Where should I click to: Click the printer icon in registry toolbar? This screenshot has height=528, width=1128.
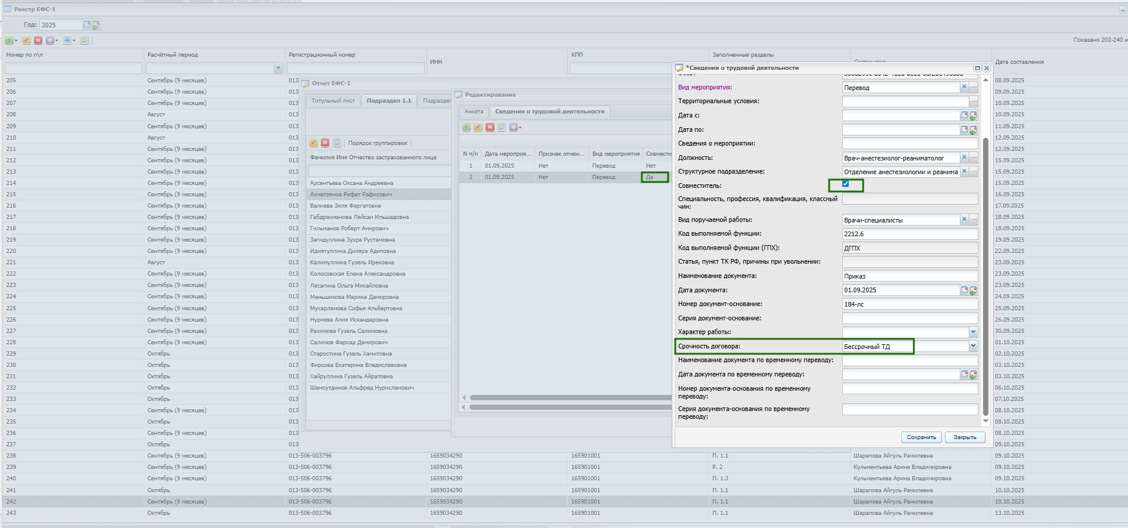(x=67, y=41)
